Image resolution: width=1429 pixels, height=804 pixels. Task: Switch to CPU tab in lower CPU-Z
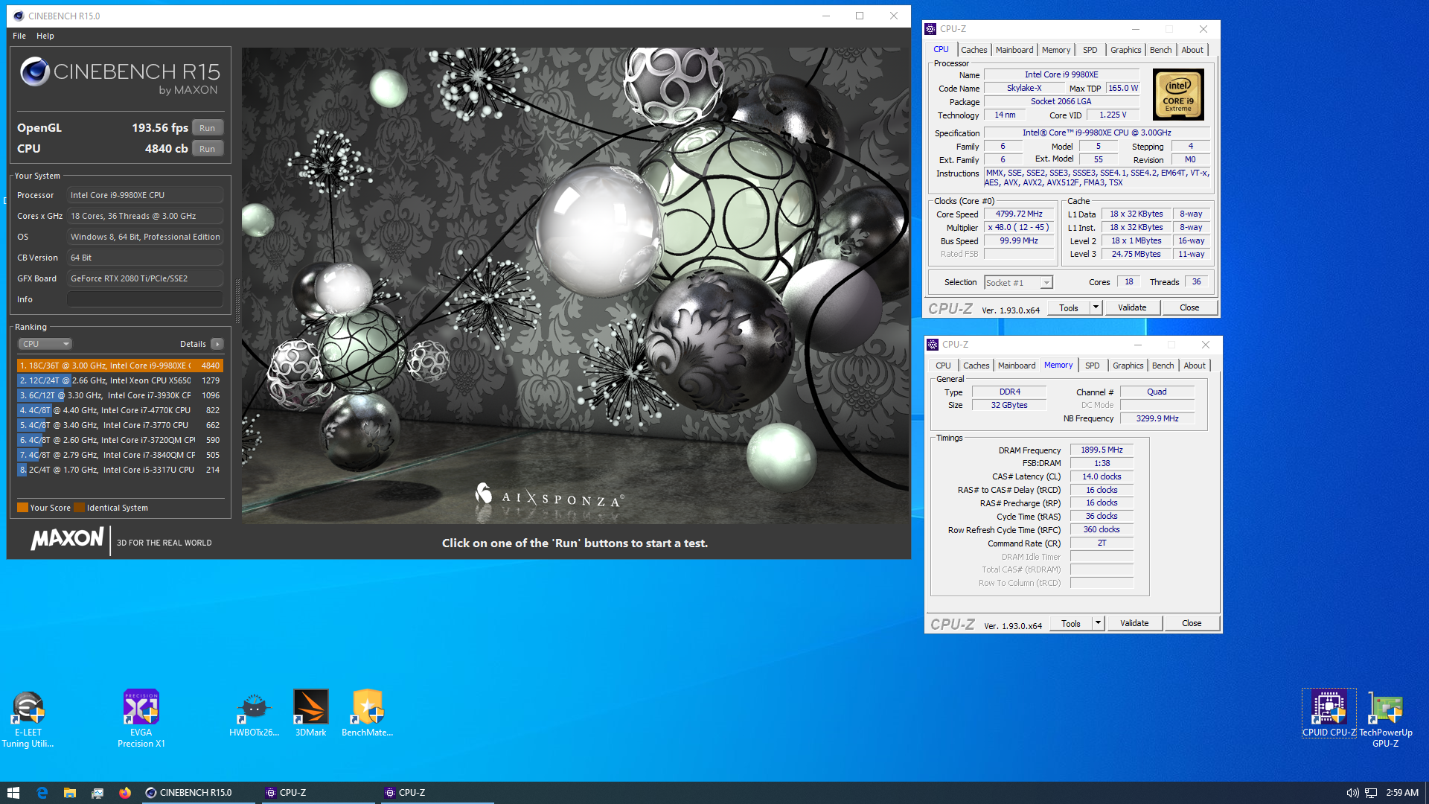[x=943, y=366]
